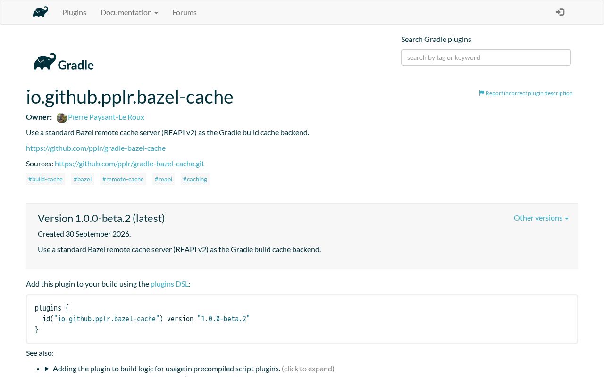The height and width of the screenshot is (377, 604).
Task: Open owner Pierre Paysant-Le Roux profile link
Action: (106, 117)
